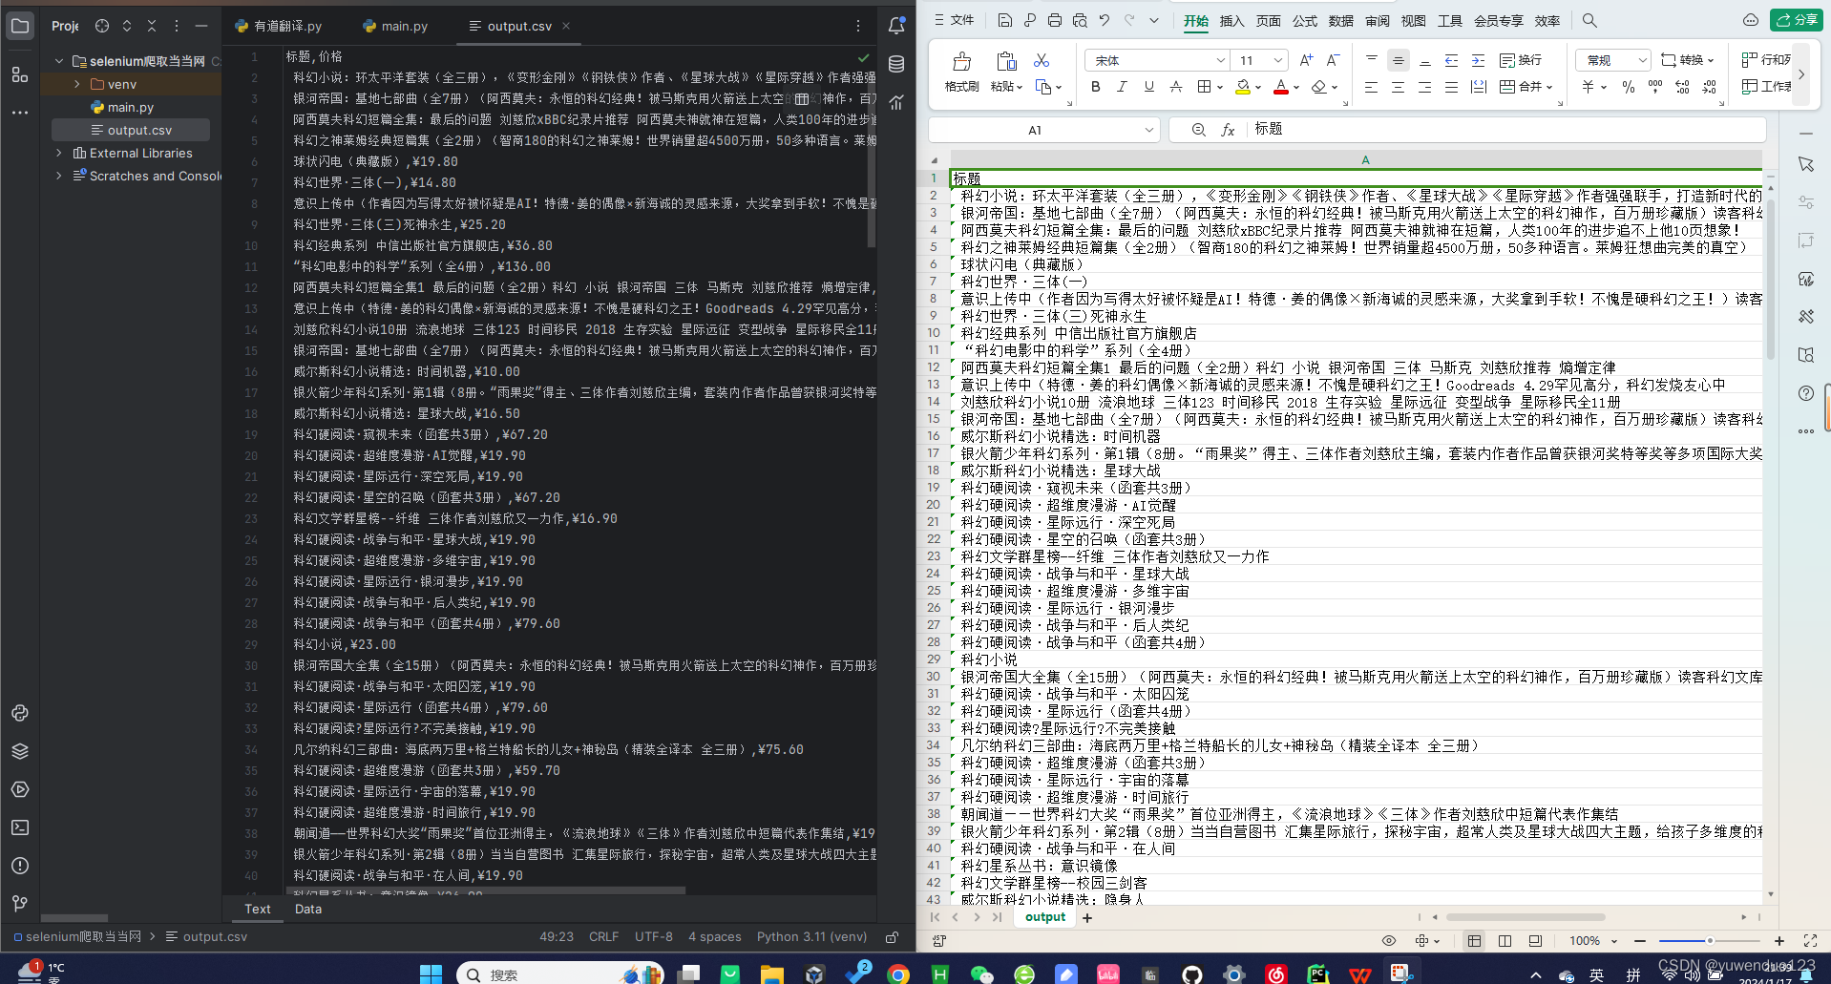Open the 文件 menu in WPS
This screenshot has width=1831, height=984.
(x=954, y=20)
